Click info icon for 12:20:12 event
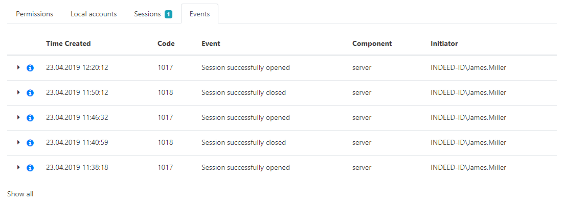563x205 pixels. click(x=30, y=68)
